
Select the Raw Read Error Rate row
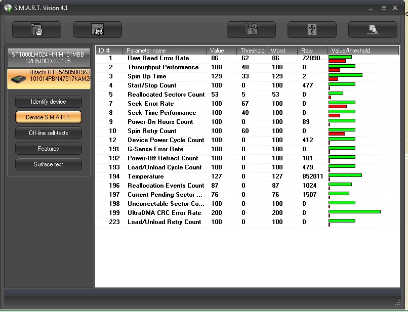coord(248,58)
